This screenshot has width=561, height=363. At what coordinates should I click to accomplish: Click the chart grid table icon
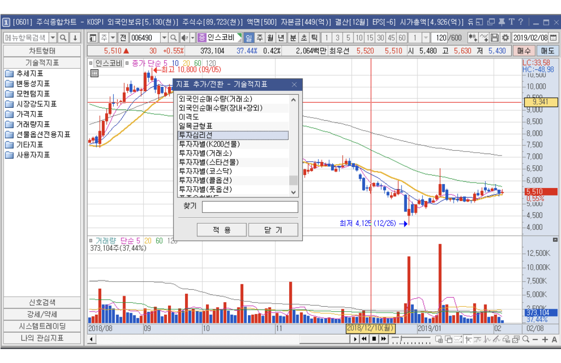click(94, 73)
